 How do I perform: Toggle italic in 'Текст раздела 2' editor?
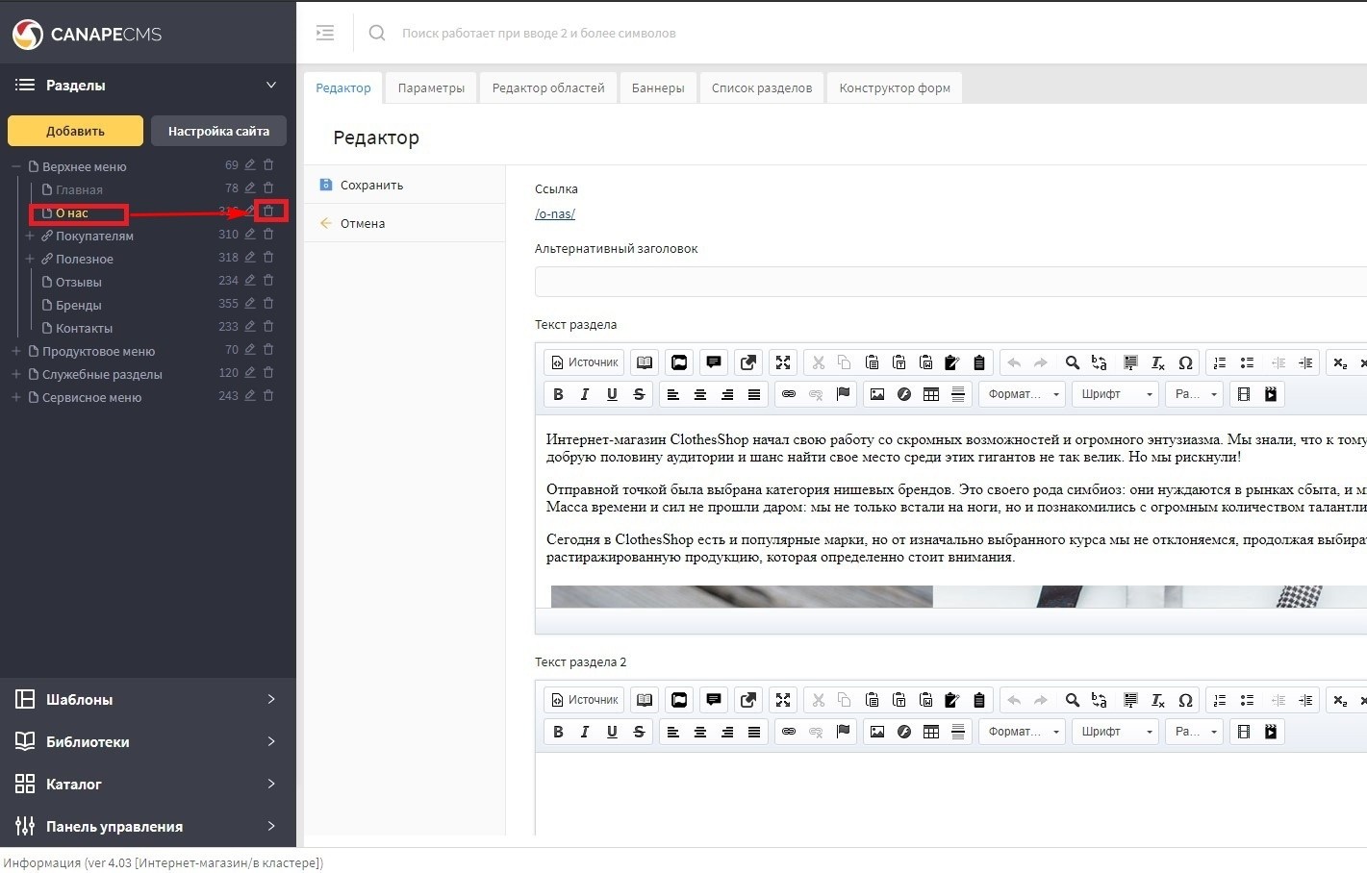pyautogui.click(x=585, y=732)
